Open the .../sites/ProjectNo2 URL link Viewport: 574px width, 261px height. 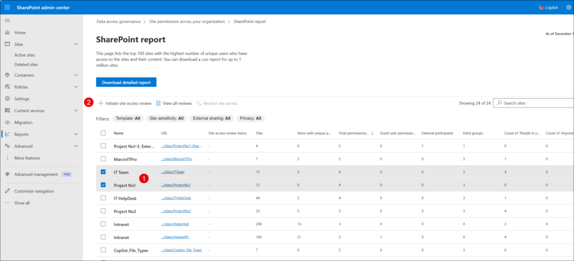[x=176, y=211]
